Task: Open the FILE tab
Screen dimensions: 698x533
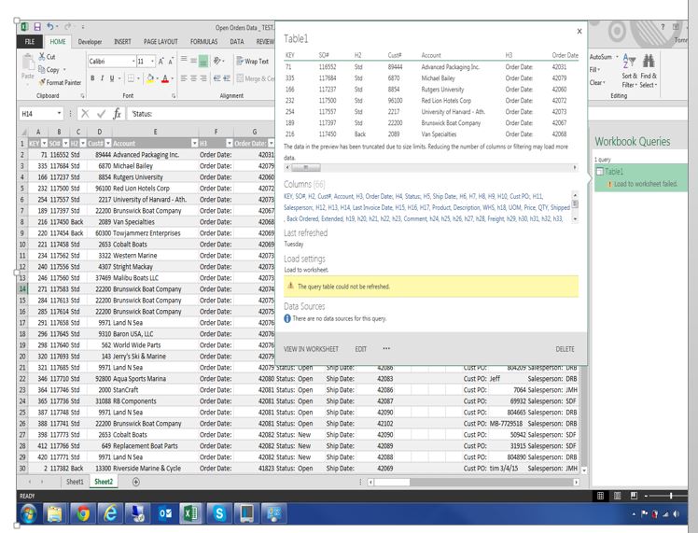Action: click(30, 41)
